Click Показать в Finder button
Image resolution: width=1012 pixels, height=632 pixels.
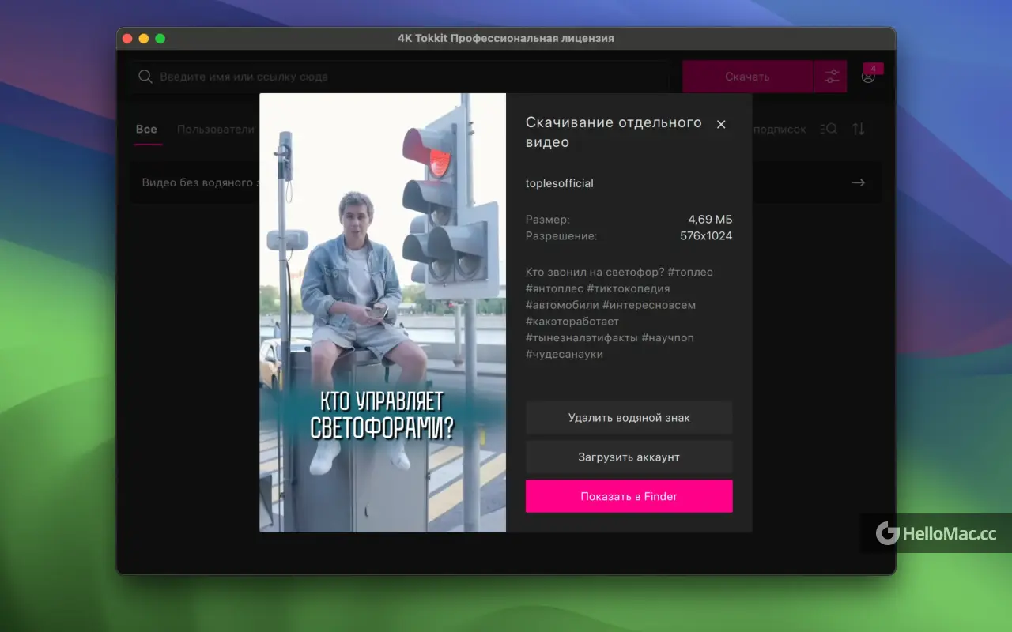(x=629, y=496)
